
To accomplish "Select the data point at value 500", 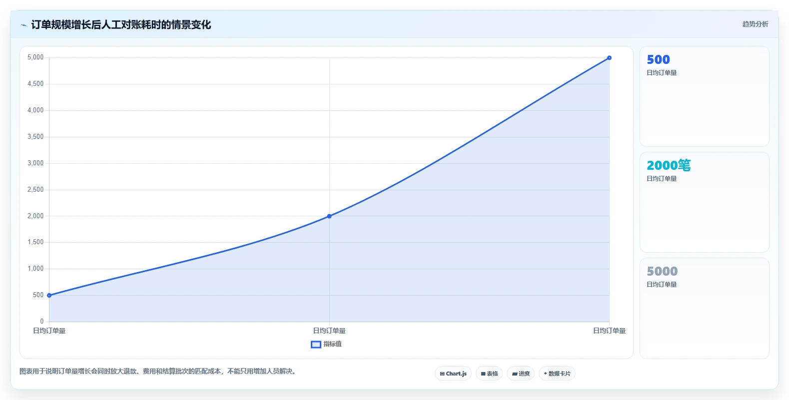I will tap(49, 296).
